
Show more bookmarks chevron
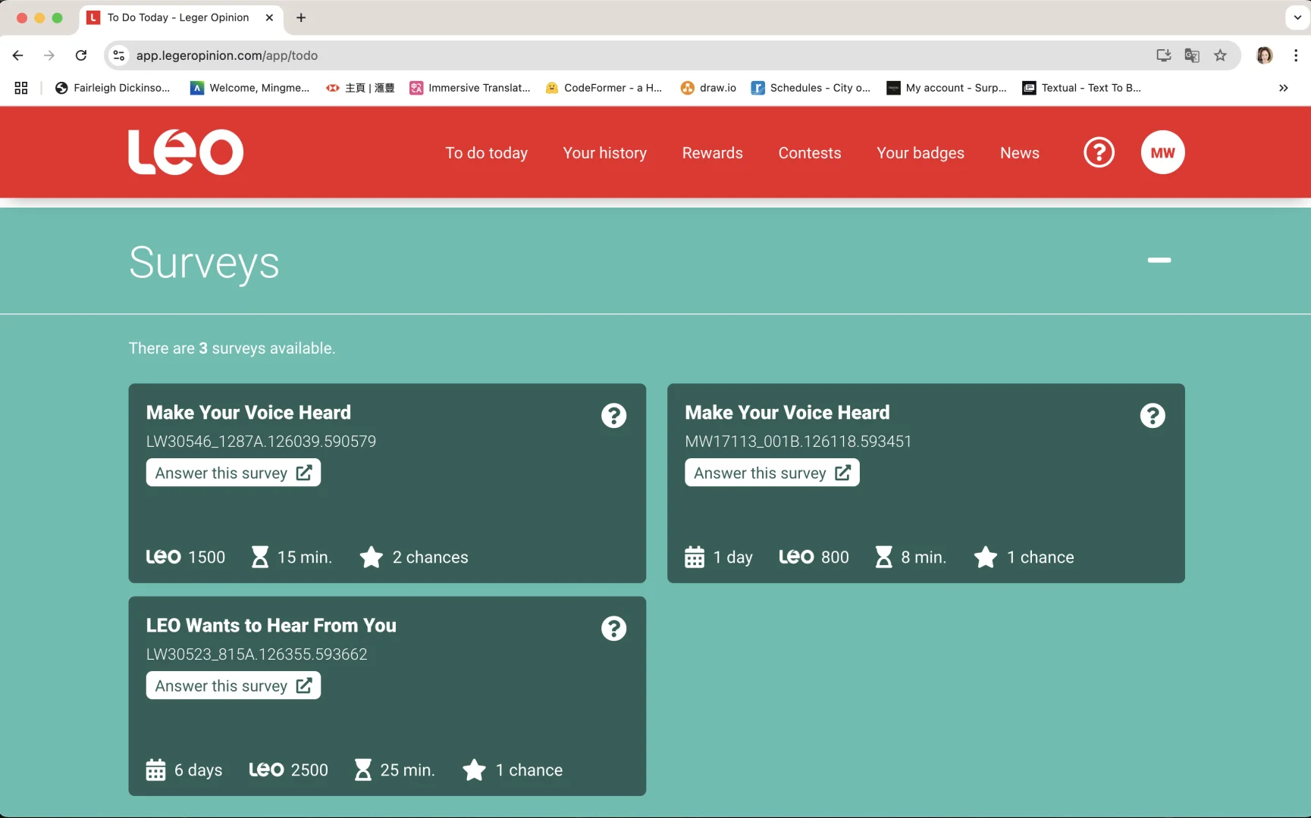[1283, 88]
